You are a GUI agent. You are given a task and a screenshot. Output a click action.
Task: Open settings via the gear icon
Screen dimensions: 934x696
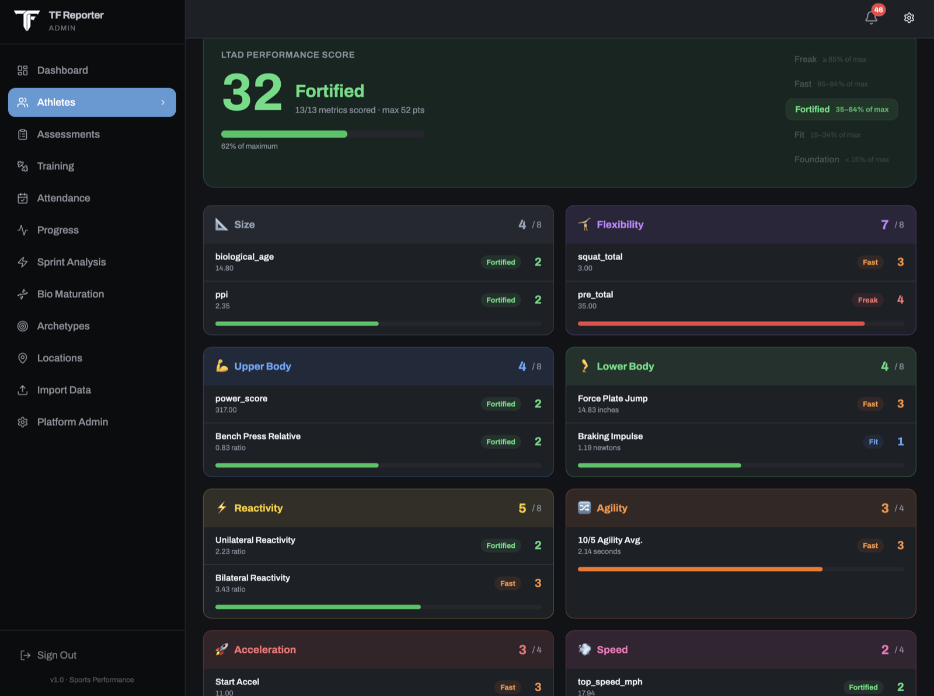click(x=909, y=18)
